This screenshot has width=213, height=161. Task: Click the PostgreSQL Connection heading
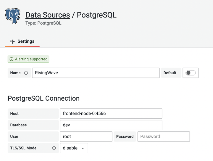[x=43, y=99]
